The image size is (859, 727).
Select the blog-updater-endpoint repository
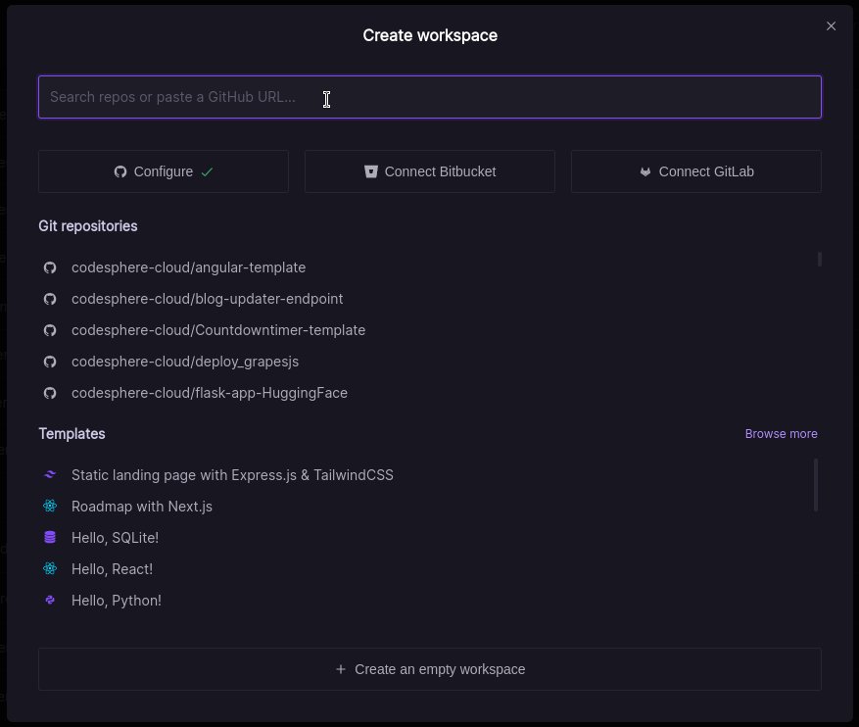point(208,298)
